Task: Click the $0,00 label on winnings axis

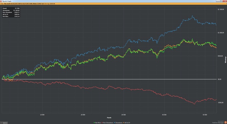Action: [x=220, y=79]
